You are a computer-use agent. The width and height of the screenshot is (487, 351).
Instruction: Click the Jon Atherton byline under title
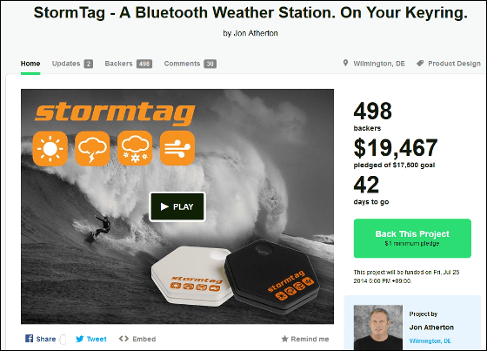[x=250, y=33]
